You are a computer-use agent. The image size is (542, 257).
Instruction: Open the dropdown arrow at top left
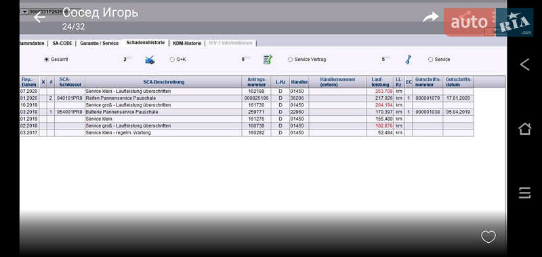click(25, 12)
